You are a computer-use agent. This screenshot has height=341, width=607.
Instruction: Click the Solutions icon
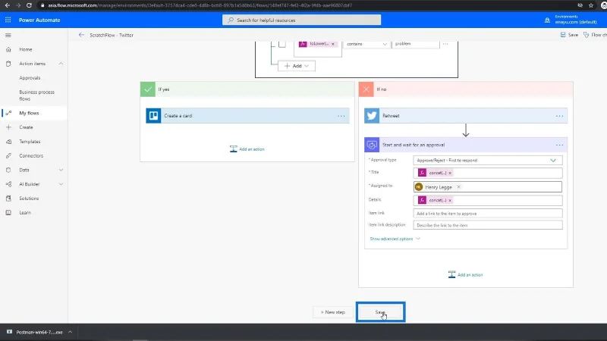pos(8,199)
